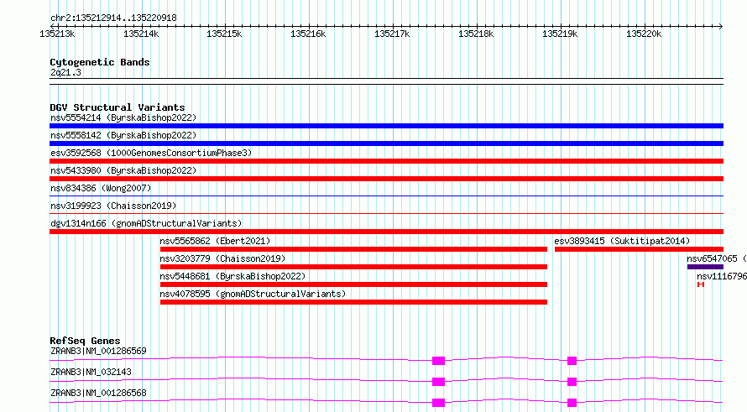This screenshot has width=747, height=412.
Task: Click first exon box of ZRANB3|NM_001286569
Action: coord(438,361)
